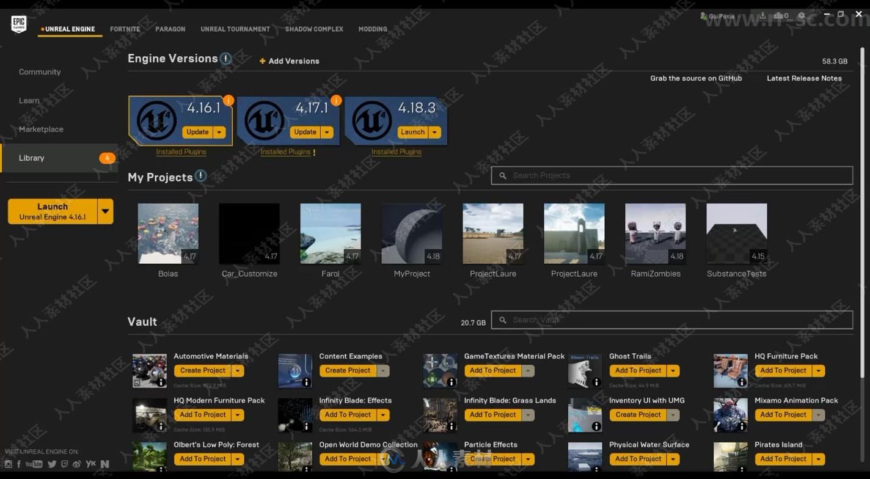The width and height of the screenshot is (870, 479).
Task: Open info icon on Automotive Materials thumbnail
Action: [161, 382]
